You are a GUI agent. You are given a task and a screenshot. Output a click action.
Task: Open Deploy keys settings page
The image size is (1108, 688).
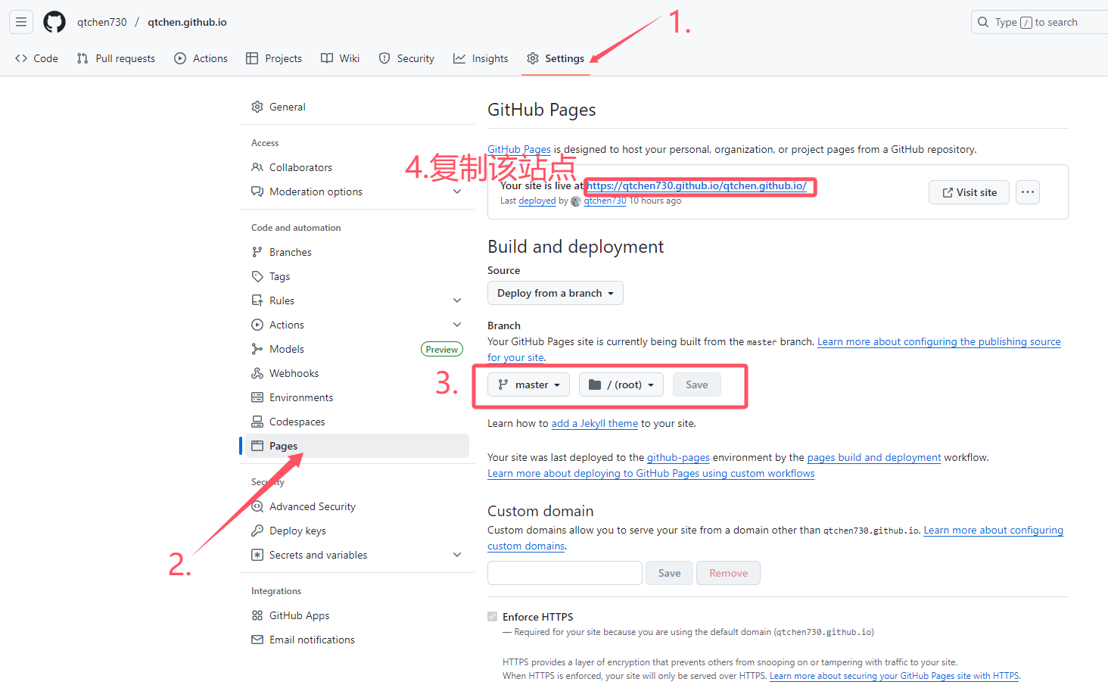[x=357, y=531]
